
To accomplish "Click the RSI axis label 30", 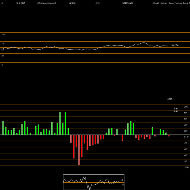I will point(3,56).
